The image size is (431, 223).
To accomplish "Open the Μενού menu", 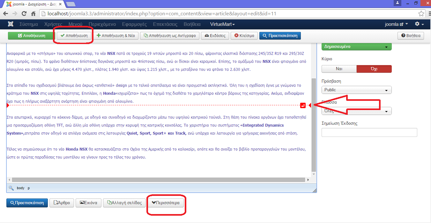I will pos(75,24).
